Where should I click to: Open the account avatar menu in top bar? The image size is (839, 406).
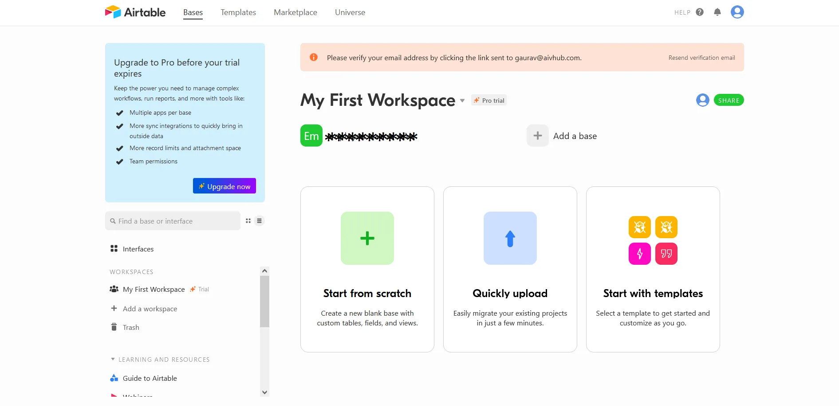(x=737, y=12)
